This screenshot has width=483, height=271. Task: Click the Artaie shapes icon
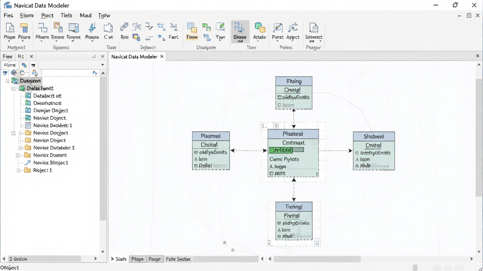(x=260, y=28)
